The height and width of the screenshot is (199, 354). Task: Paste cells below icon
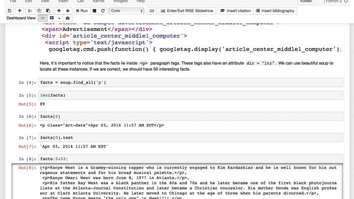coord(48,11)
